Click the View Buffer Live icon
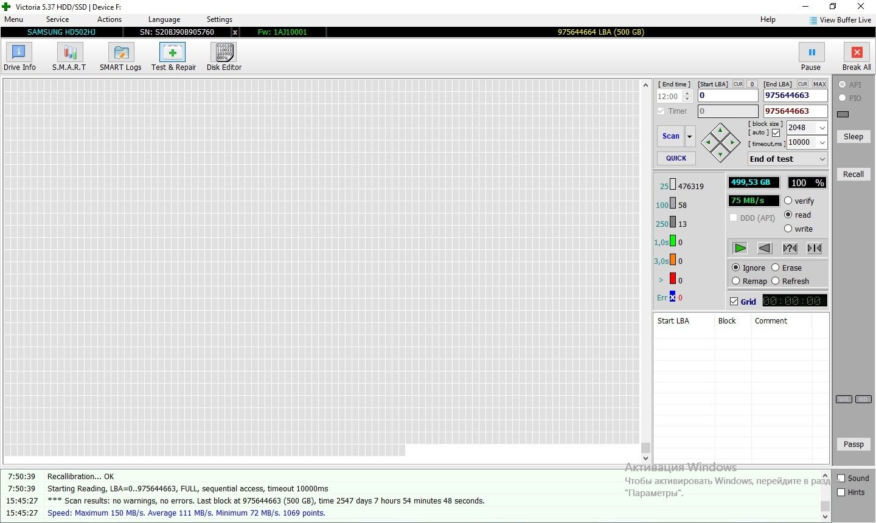 click(x=813, y=20)
